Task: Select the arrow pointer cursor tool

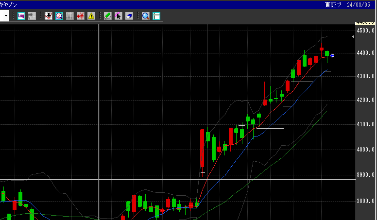Action: tap(118, 16)
